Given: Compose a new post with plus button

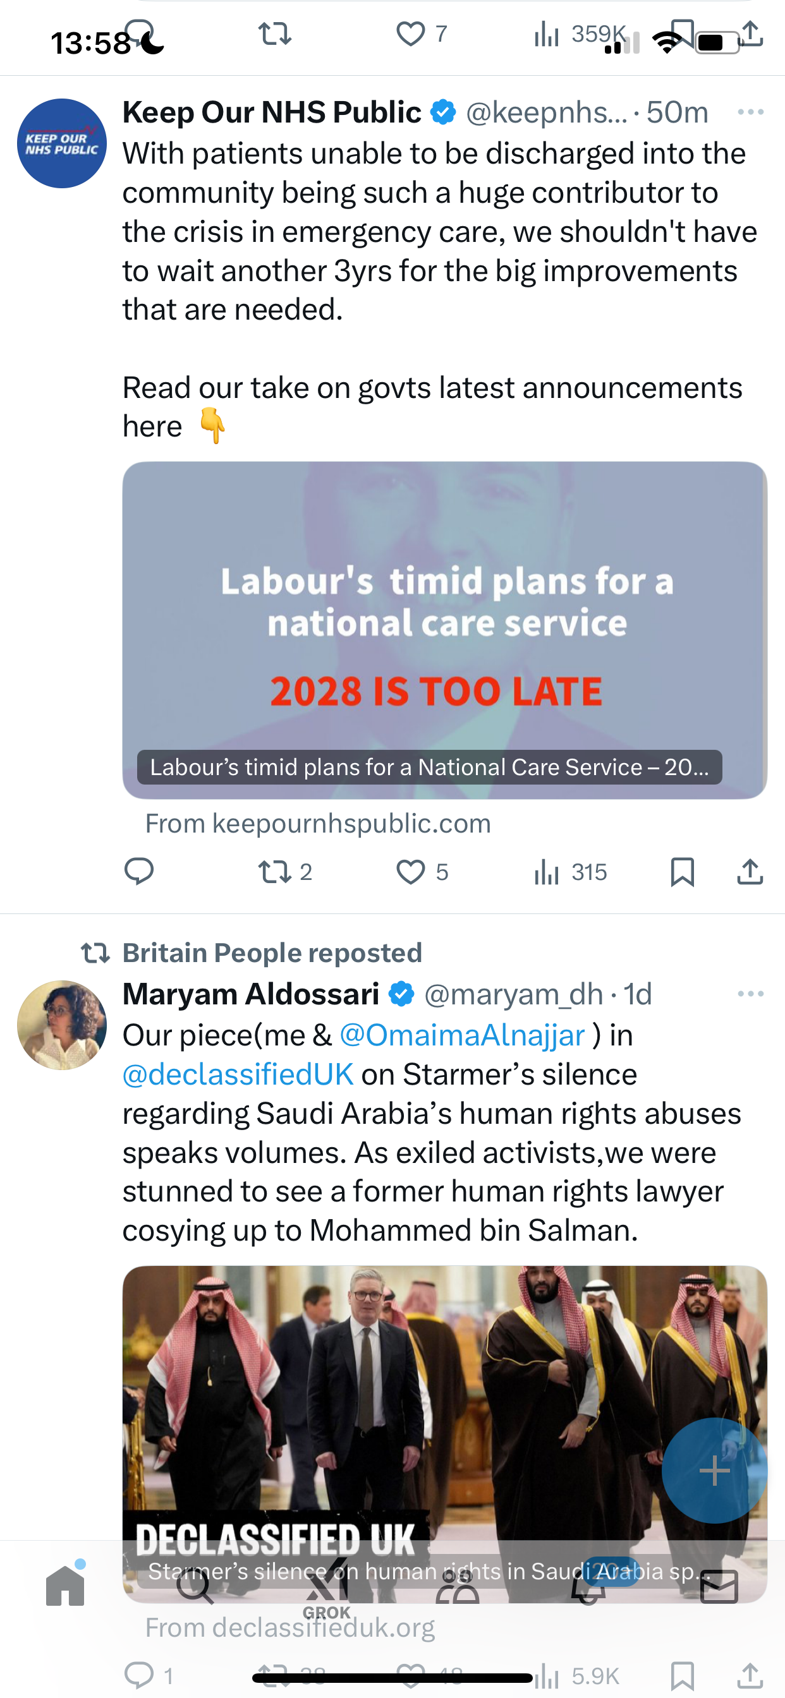Looking at the screenshot, I should point(714,1471).
